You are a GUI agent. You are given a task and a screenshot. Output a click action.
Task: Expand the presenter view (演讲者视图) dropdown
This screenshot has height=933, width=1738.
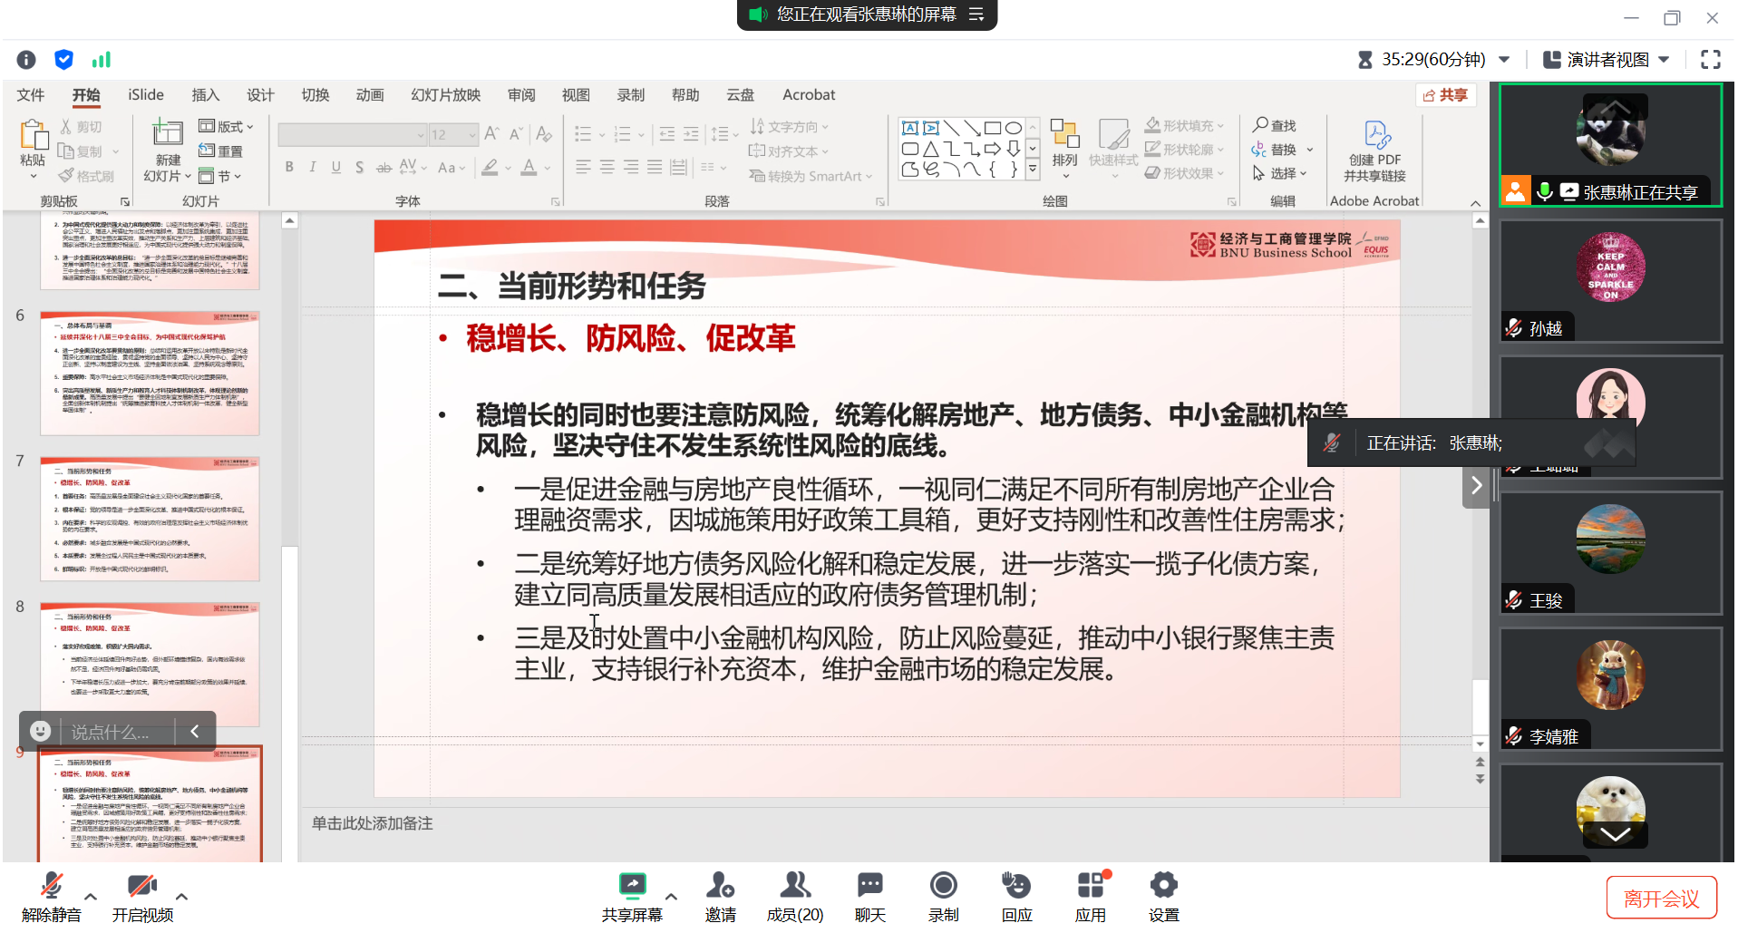tap(1665, 59)
